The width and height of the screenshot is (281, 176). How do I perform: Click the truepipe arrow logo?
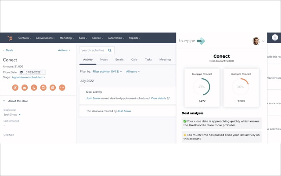201,41
